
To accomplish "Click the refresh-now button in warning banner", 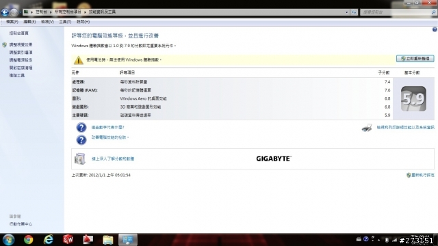I will tap(415, 59).
